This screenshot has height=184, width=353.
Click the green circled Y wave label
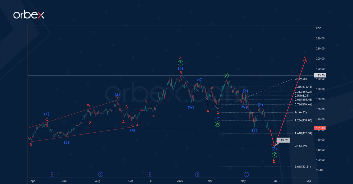pyautogui.click(x=274, y=155)
